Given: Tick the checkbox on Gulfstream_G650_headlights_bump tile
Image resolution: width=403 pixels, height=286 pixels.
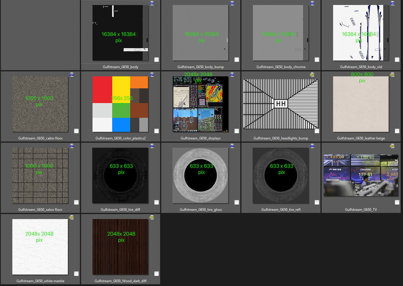Looking at the screenshot, I should pos(317,131).
